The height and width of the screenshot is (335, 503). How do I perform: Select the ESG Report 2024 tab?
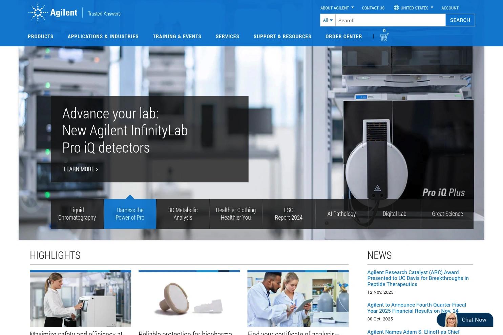[x=289, y=214]
